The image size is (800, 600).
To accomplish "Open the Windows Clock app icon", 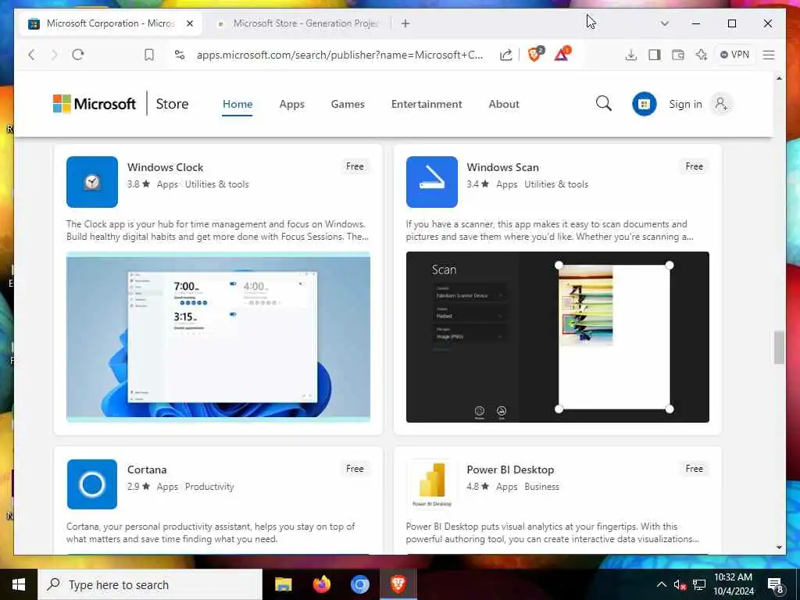I will (92, 181).
